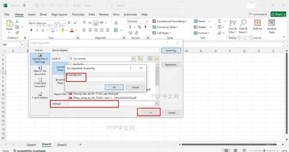Select Place in This Document link type
This screenshot has width=289, height=152.
(40, 71)
